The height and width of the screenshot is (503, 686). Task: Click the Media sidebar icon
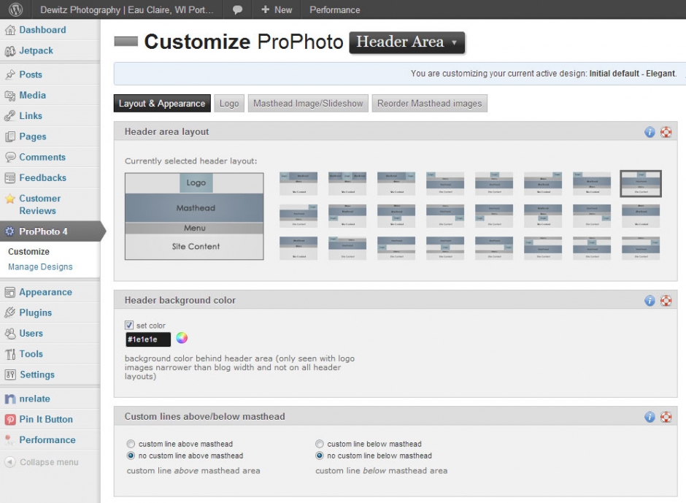pos(10,96)
